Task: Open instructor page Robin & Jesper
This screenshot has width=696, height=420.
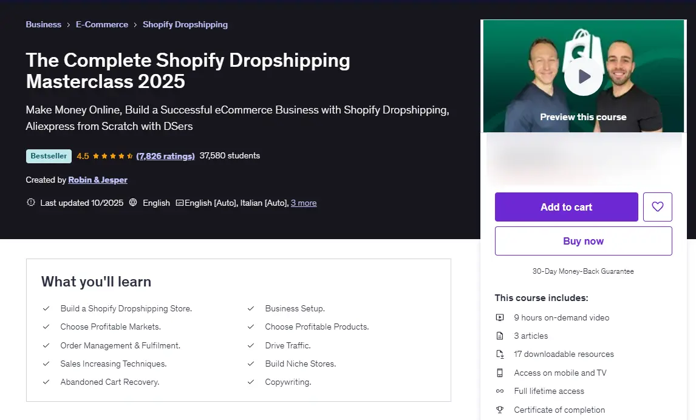Action: [x=98, y=180]
